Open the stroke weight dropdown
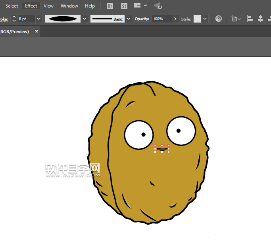 pos(39,19)
